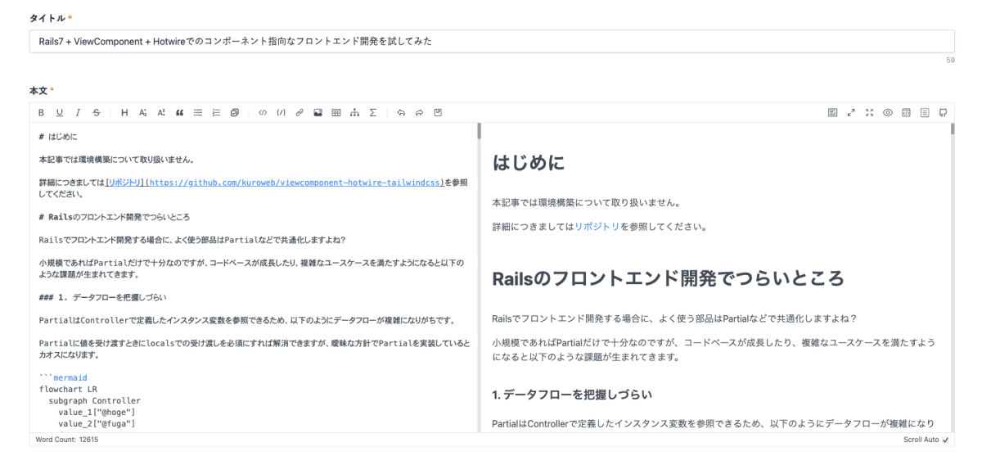The width and height of the screenshot is (982, 465).
Task: Open the mermaid diagram dropdown
Action: coord(354,112)
